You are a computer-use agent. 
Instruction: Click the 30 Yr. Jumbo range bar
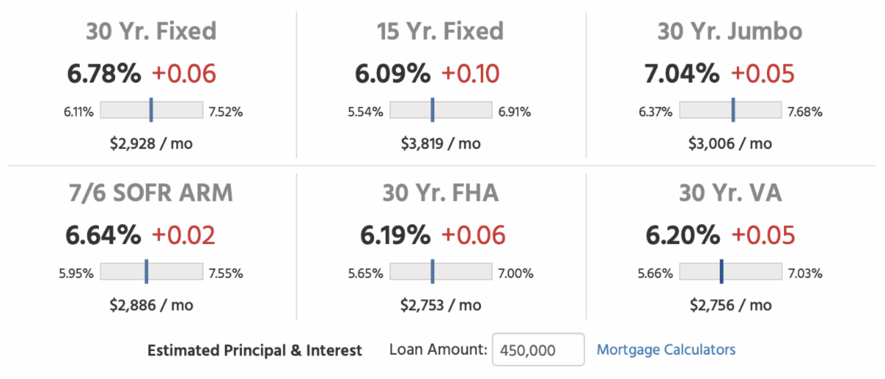click(729, 111)
